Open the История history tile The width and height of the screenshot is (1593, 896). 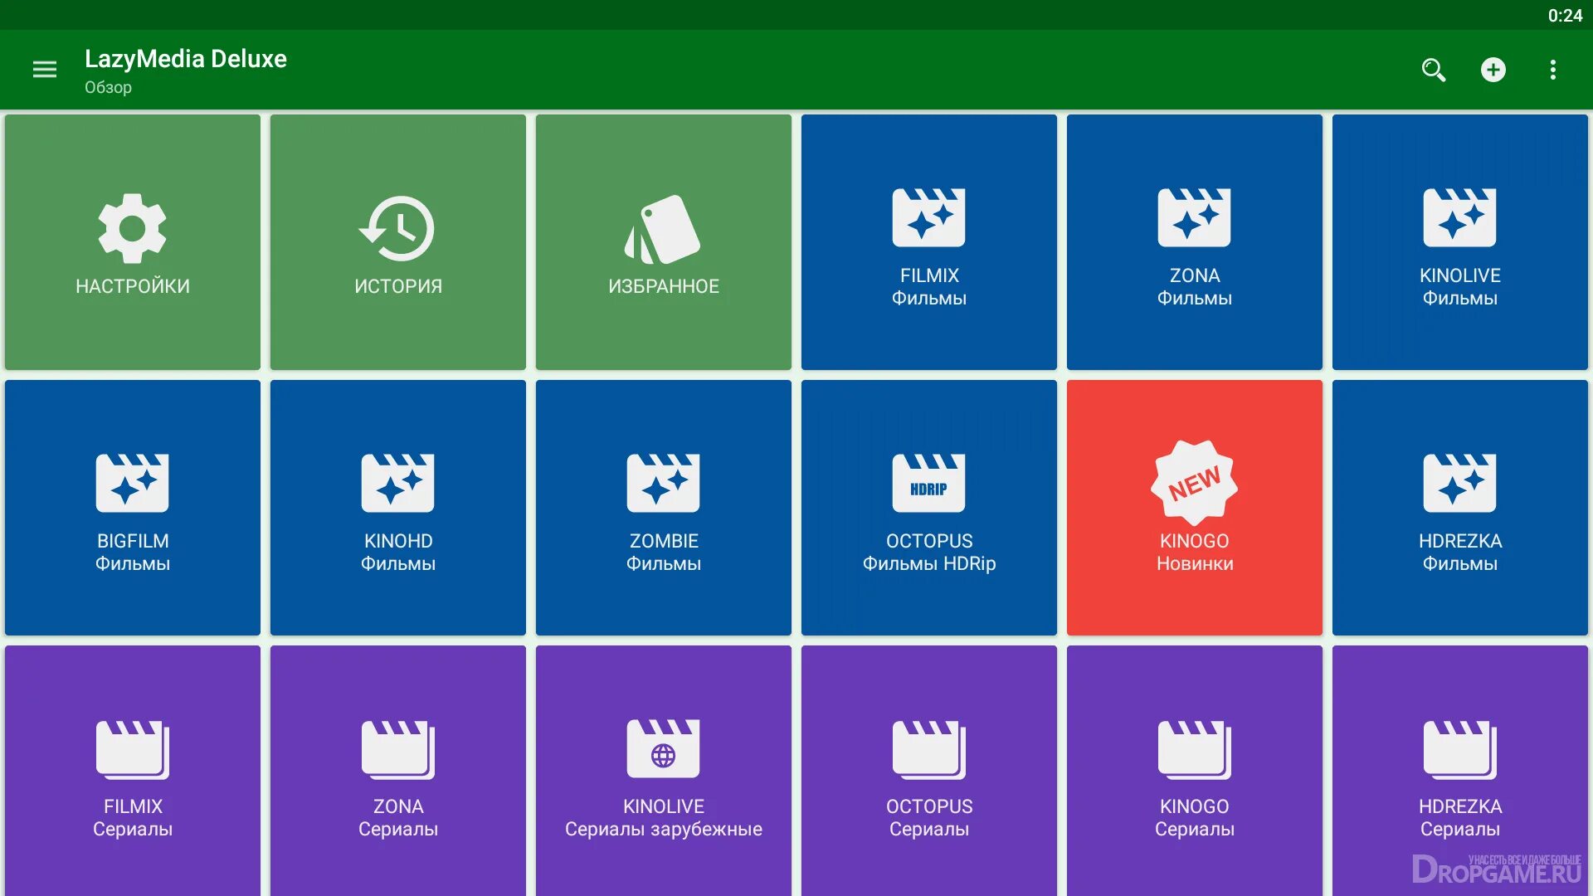click(398, 242)
